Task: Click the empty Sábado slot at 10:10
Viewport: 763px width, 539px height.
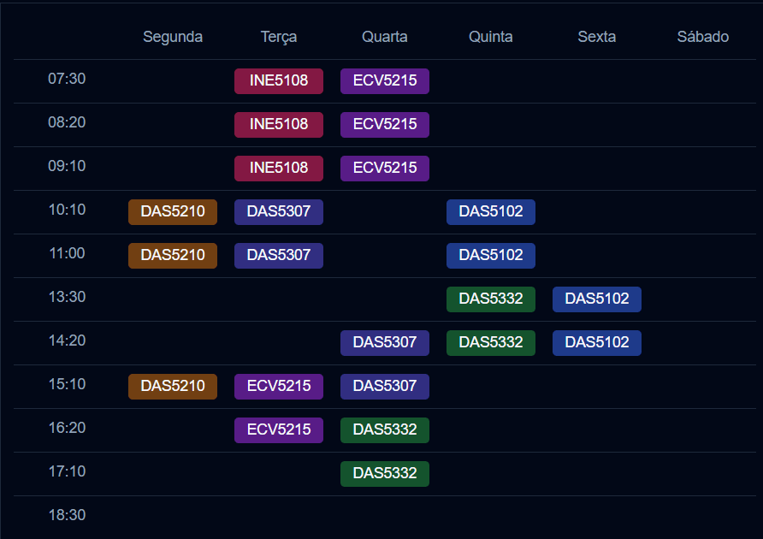Action: point(703,212)
